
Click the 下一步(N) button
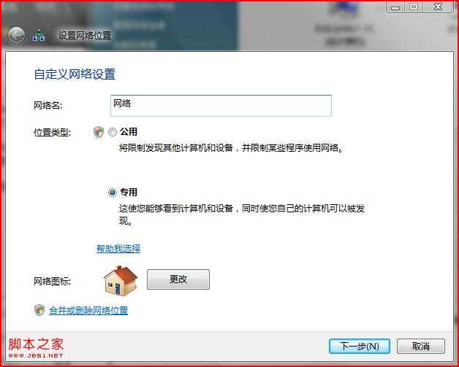tap(360, 347)
